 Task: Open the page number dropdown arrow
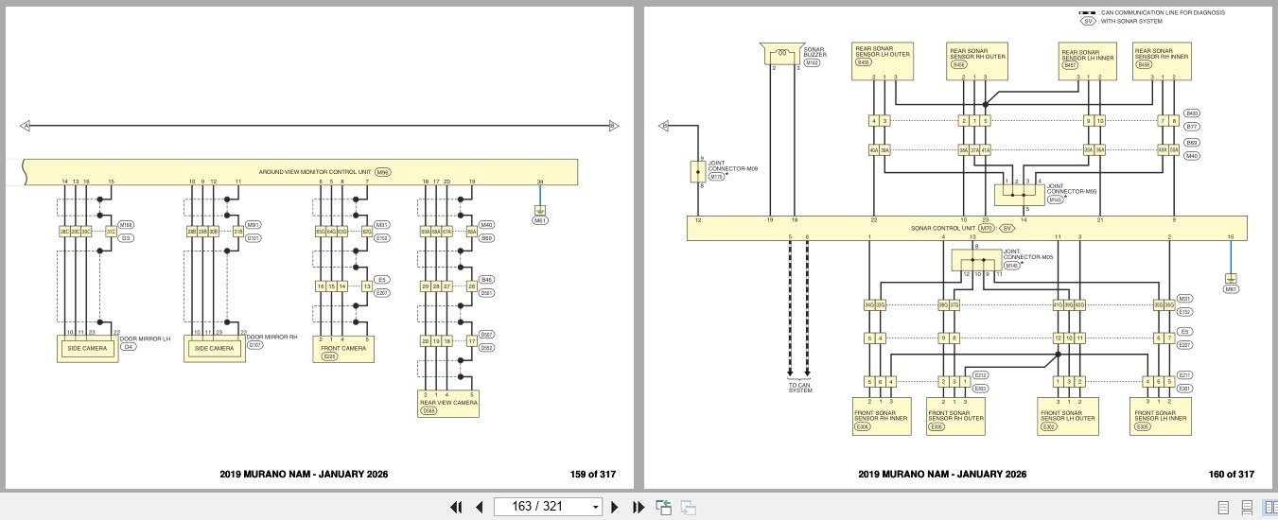[595, 507]
